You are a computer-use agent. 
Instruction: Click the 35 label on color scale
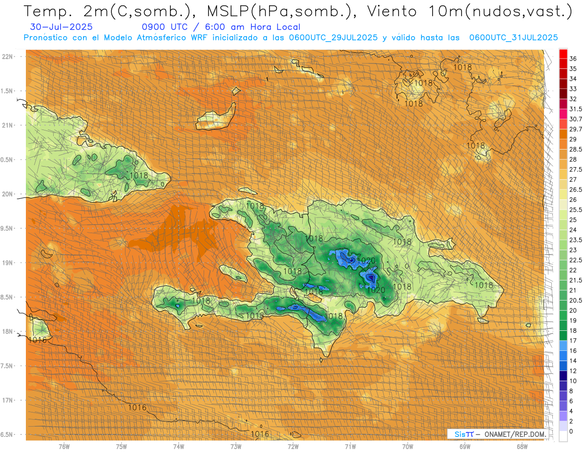click(x=573, y=68)
